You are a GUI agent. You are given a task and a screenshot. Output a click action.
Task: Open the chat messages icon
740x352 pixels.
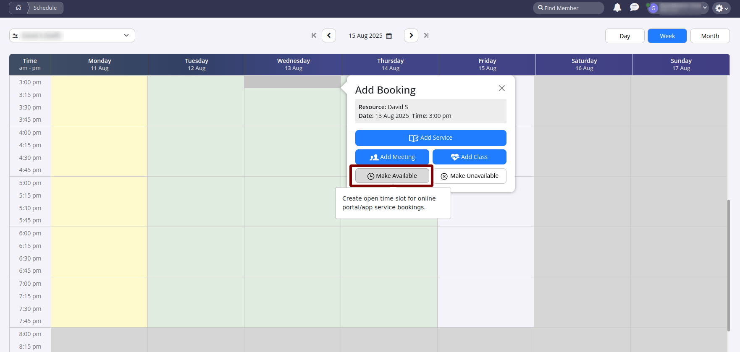(634, 8)
